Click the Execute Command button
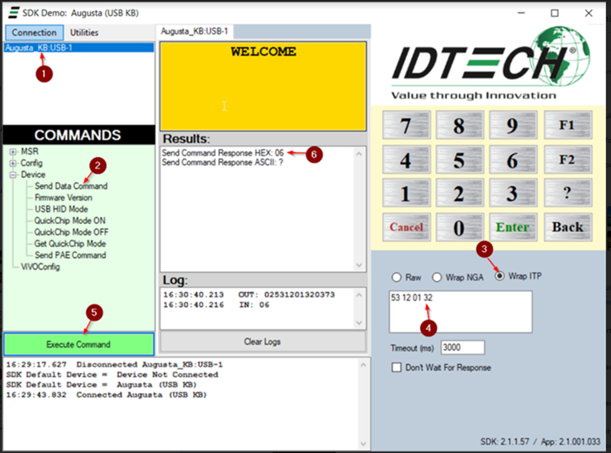611x453 pixels. [x=79, y=345]
